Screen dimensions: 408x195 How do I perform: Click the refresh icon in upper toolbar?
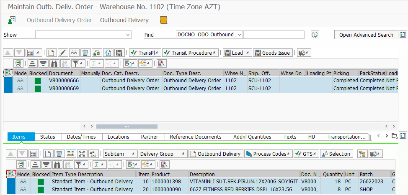pos(108,53)
